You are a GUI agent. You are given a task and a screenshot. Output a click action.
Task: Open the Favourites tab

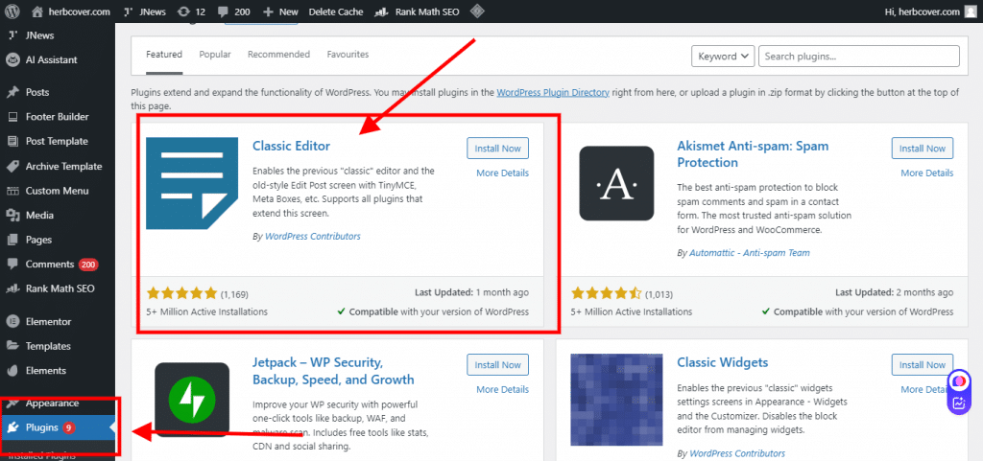(348, 55)
